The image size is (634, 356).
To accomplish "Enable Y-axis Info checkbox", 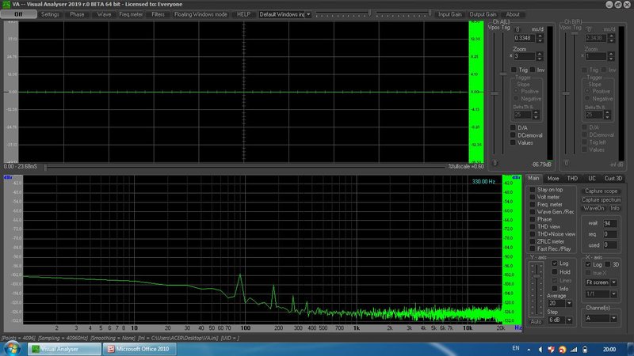I will tap(555, 289).
